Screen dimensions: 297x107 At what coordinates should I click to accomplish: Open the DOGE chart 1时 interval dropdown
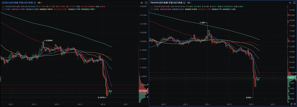click(40, 3)
